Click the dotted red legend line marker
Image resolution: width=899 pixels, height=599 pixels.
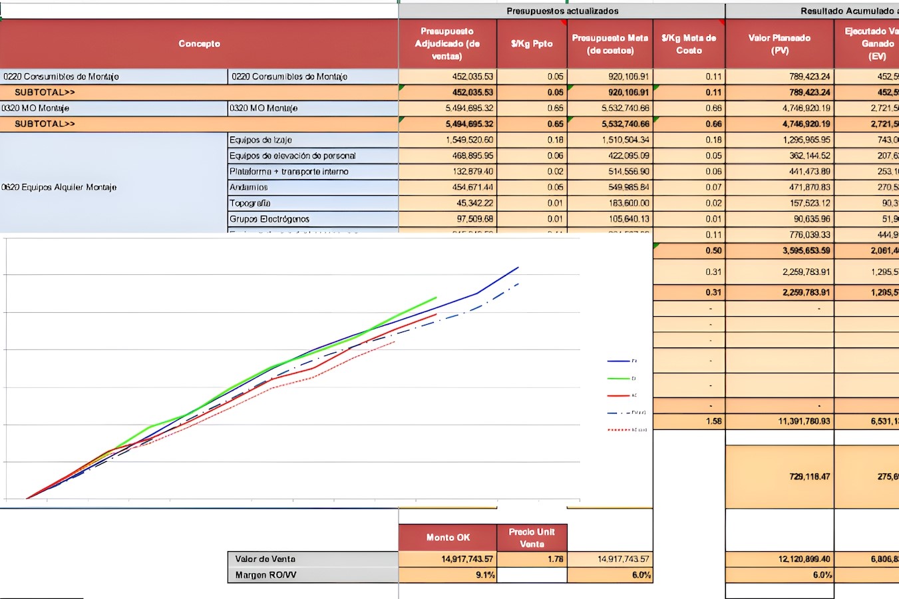pyautogui.click(x=618, y=430)
